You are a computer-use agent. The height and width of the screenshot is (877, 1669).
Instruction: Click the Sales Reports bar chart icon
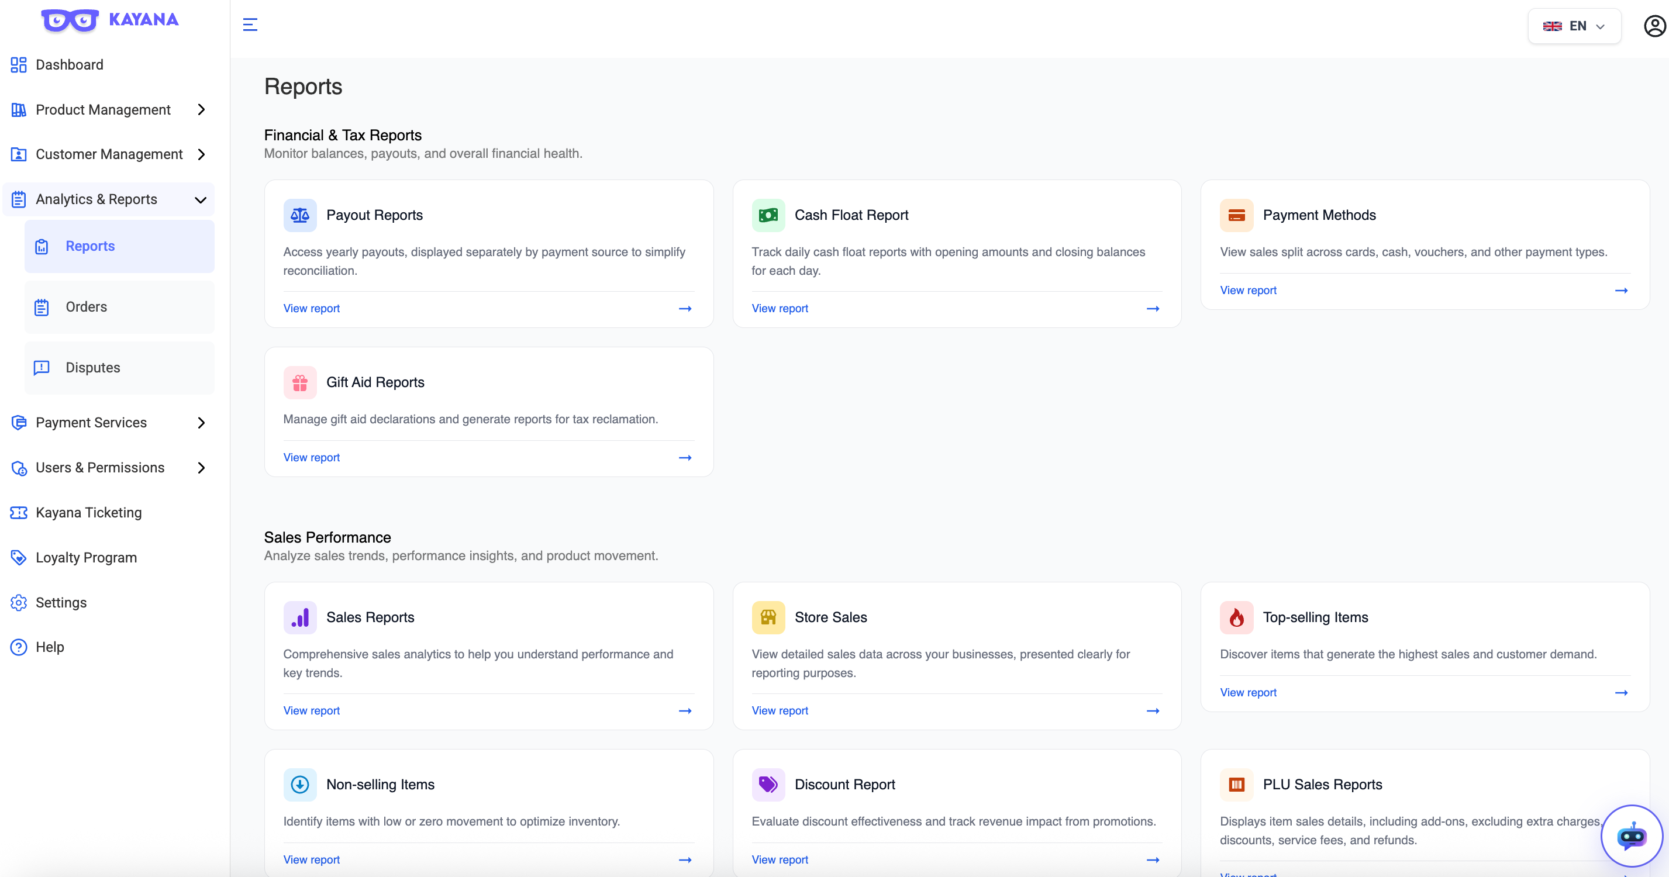(x=300, y=617)
